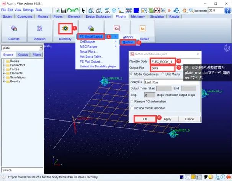The width and height of the screenshot is (232, 181).
Task: Open the File menu
Action: (3, 10)
